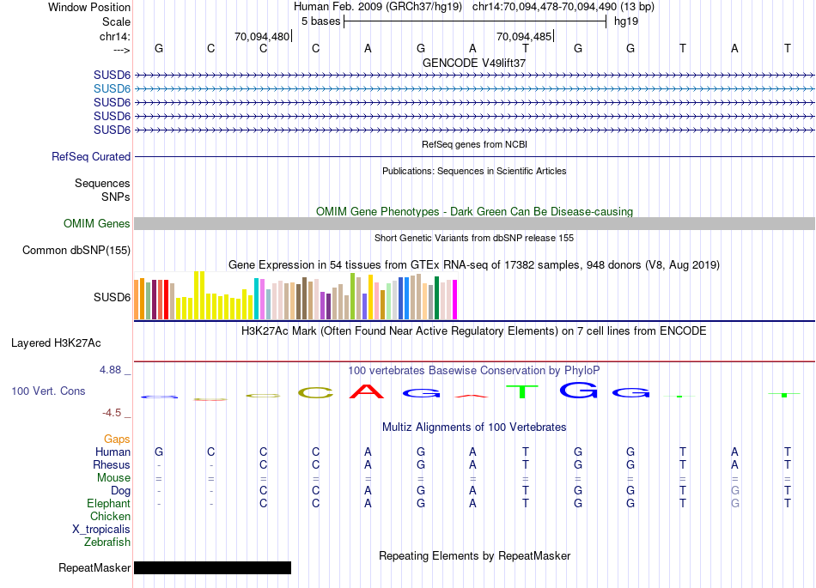Click the Multiz Alignments of 100 Vertebrates title
The height and width of the screenshot is (588, 816).
[474, 427]
